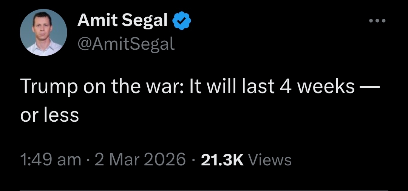This screenshot has height=191, width=408.
Task: Open the @AmitSegal handle link
Action: [126, 44]
